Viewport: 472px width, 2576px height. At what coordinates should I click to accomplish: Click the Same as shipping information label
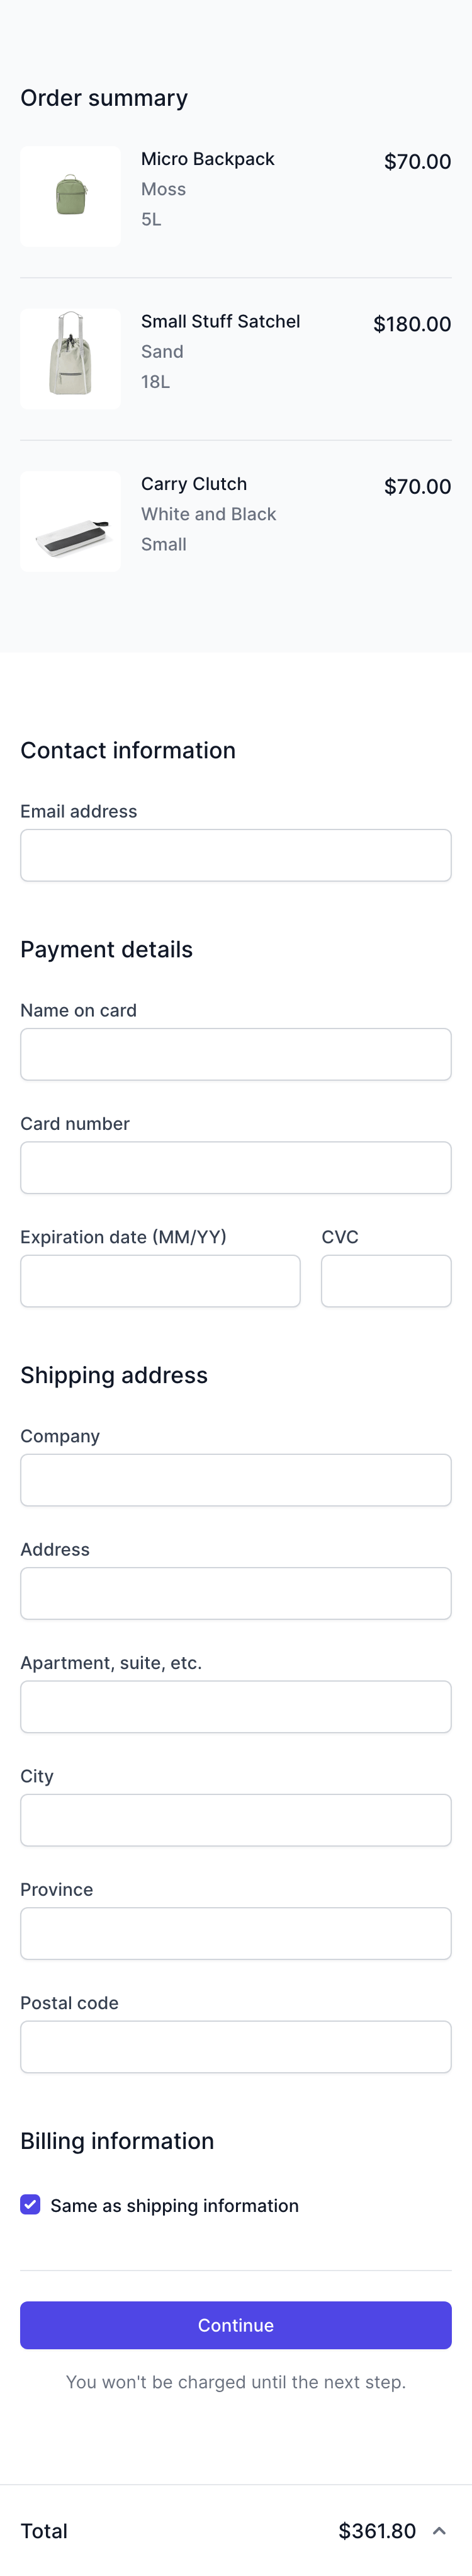pos(174,2205)
